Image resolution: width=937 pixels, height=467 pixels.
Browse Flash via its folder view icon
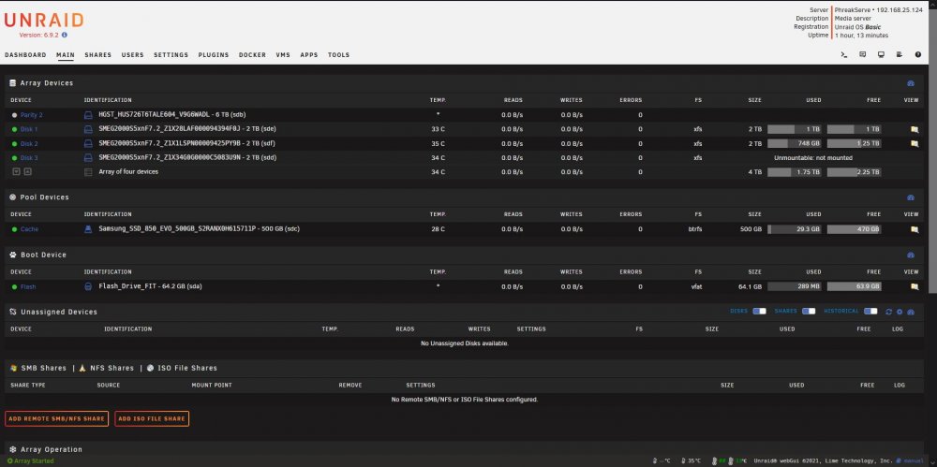[914, 286]
